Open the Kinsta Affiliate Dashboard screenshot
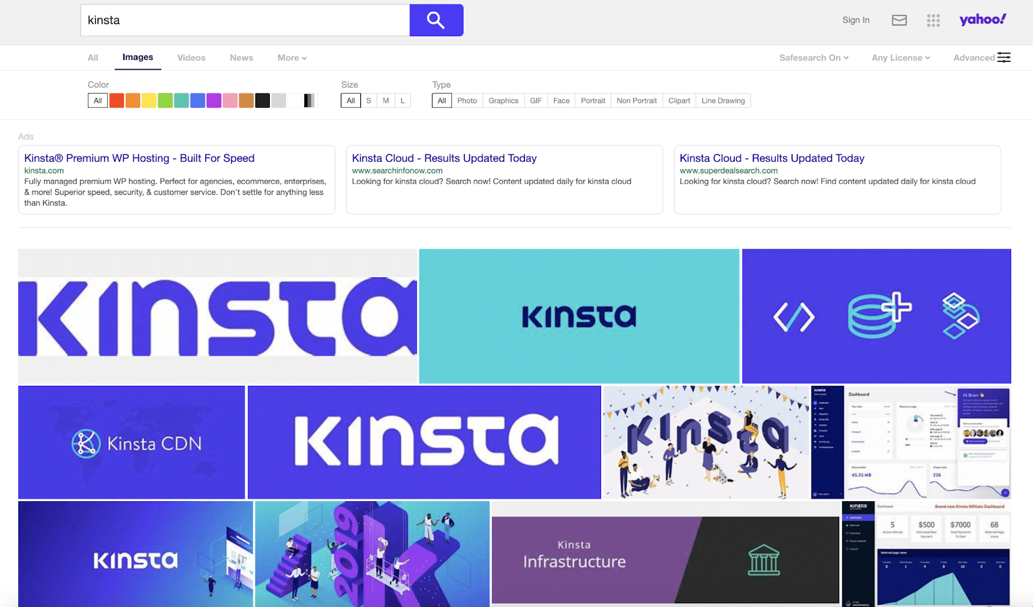 926,554
